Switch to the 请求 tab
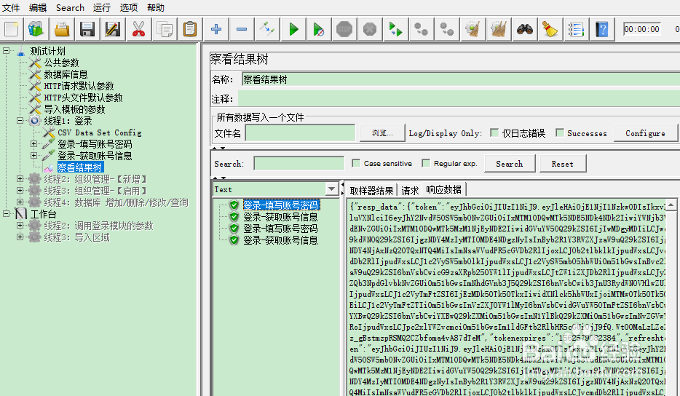This screenshot has height=396, width=680. 410,191
